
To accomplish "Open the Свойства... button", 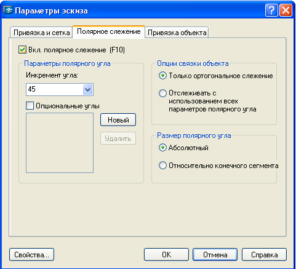I will tap(32, 255).
